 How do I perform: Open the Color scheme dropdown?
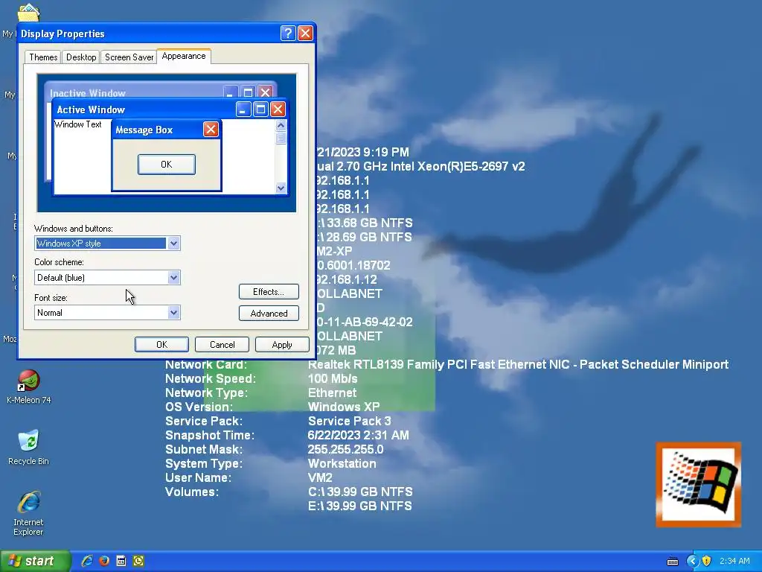tap(107, 278)
